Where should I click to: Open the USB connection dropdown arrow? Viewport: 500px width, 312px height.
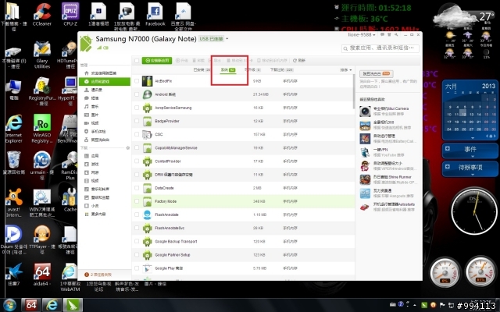227,39
